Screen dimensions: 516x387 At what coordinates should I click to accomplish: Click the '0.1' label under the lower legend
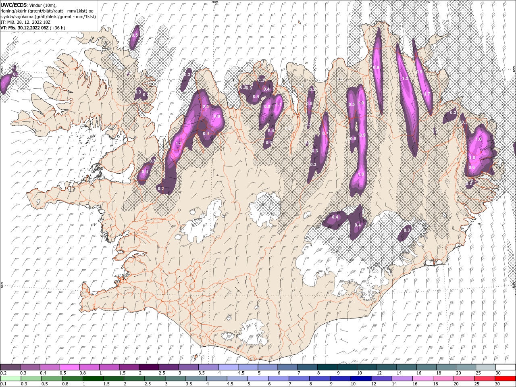[x=4, y=384]
